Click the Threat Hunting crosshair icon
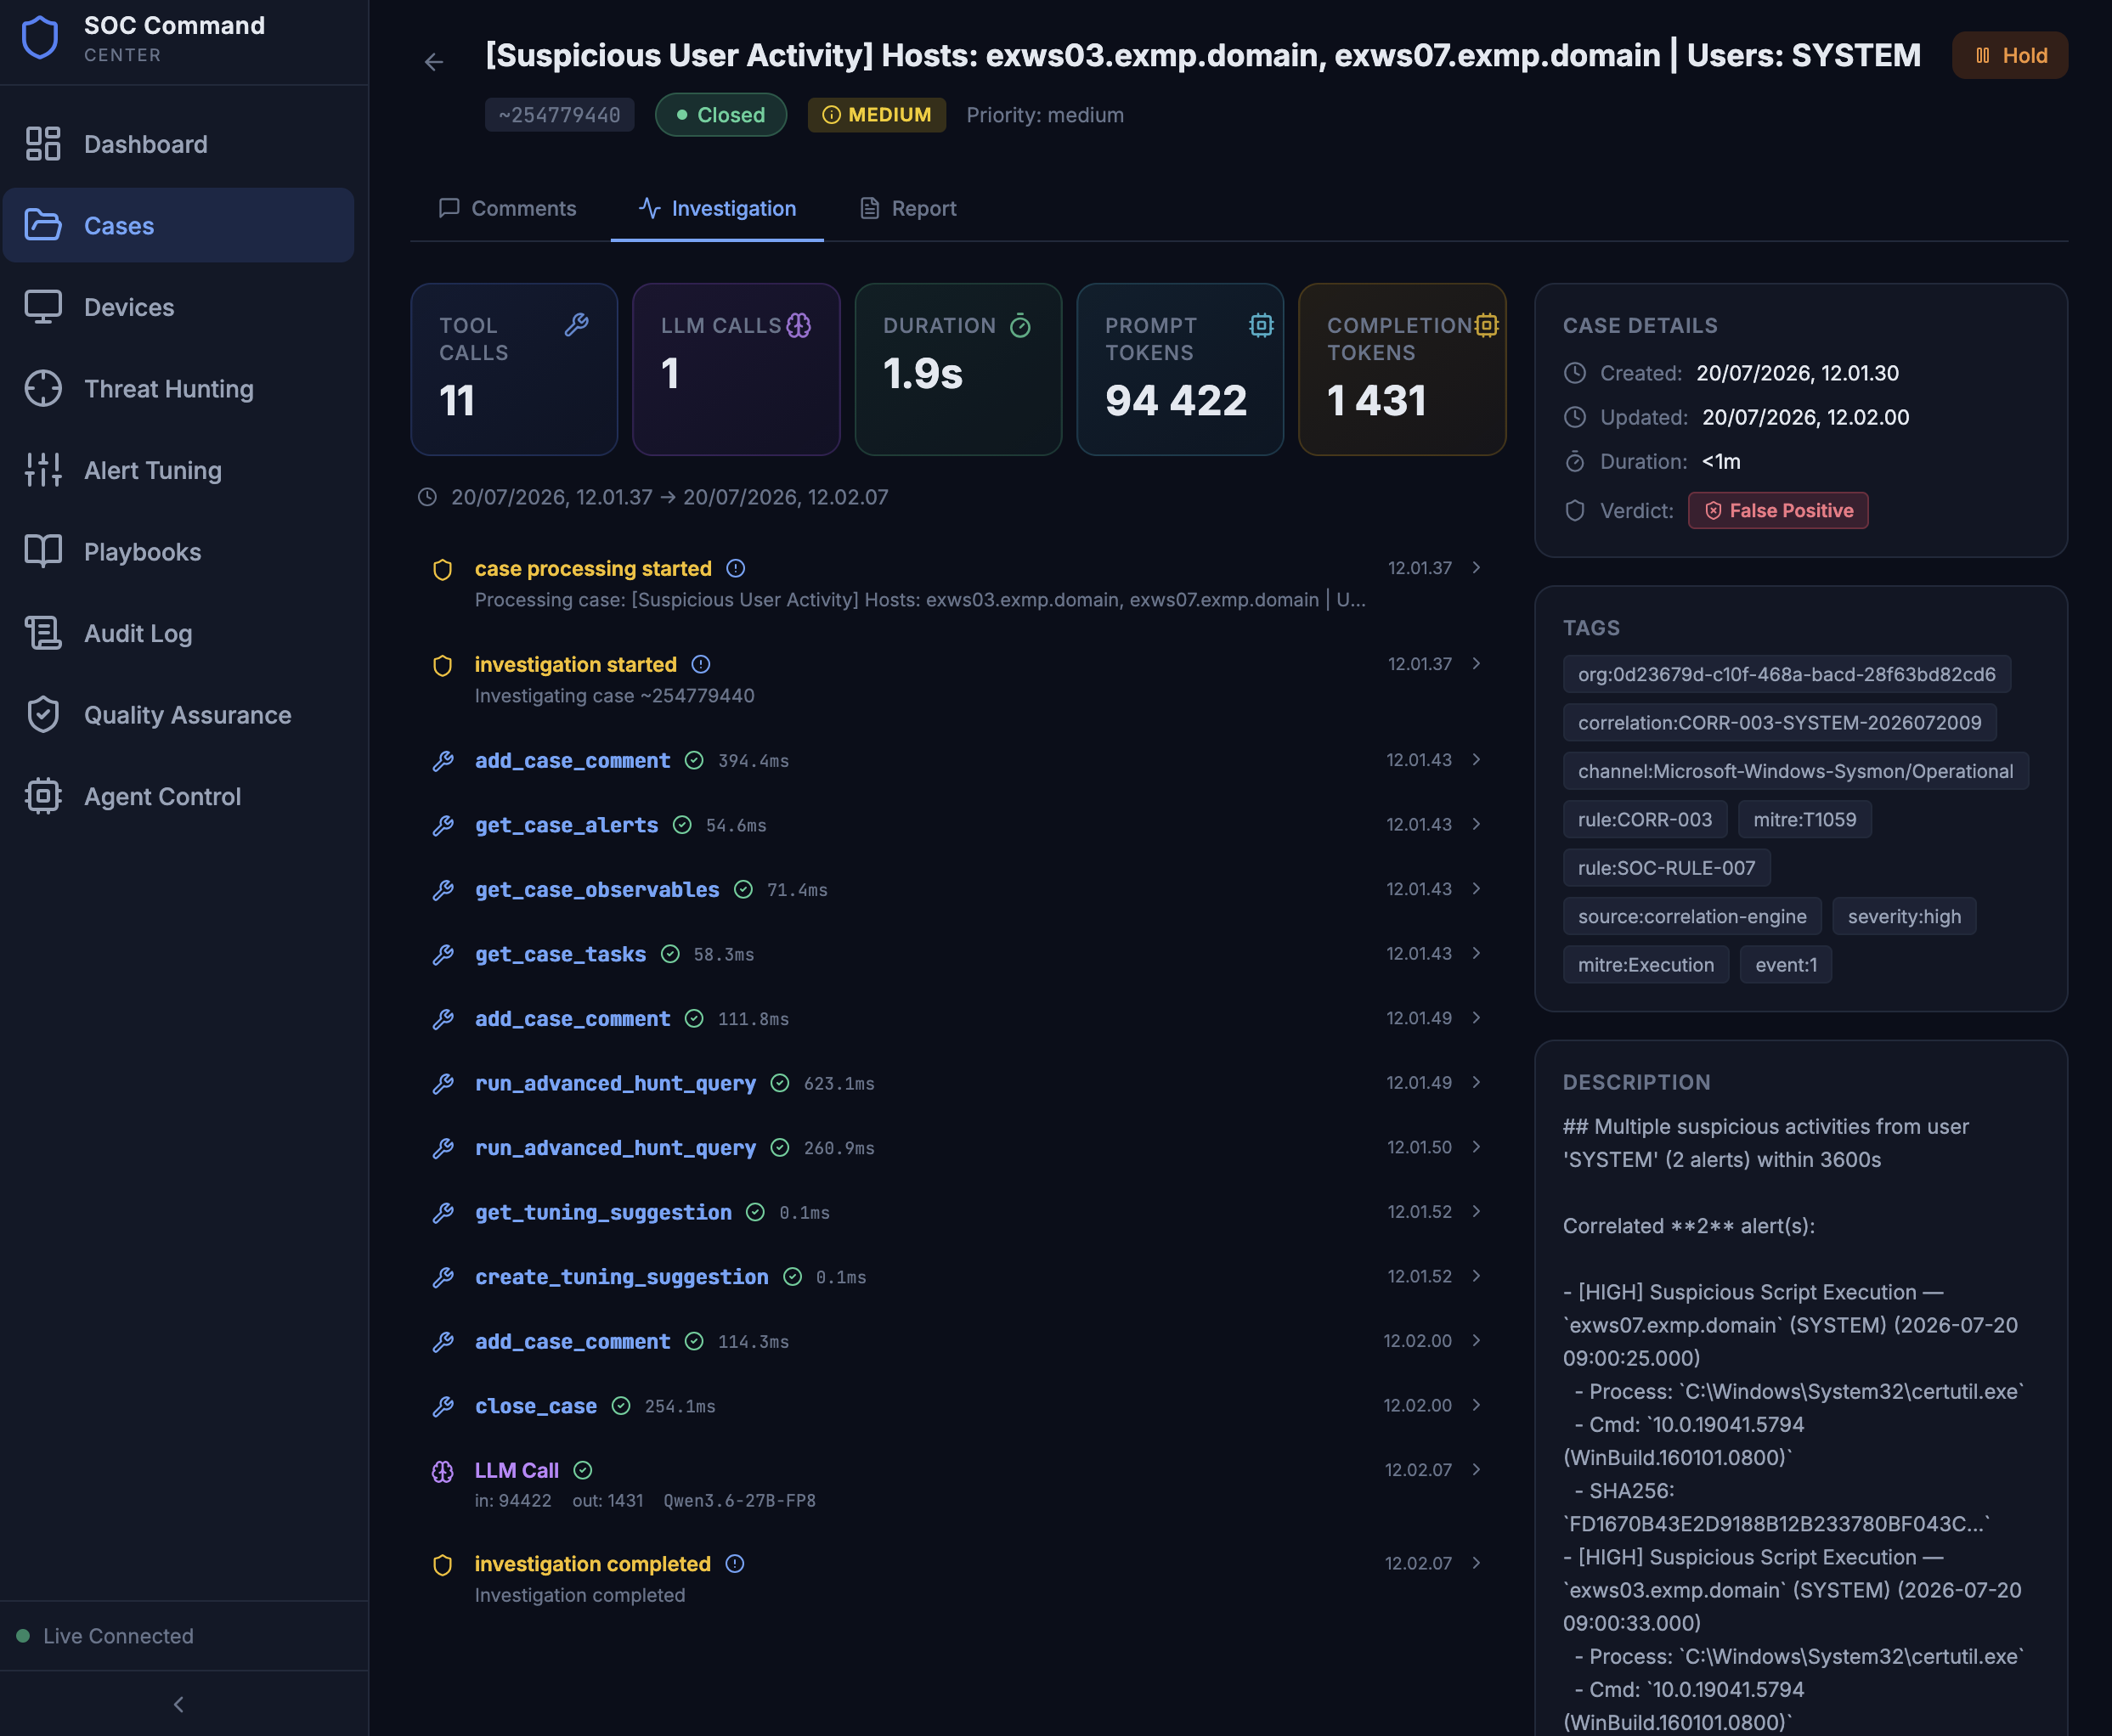This screenshot has height=1736, width=2112. [x=43, y=389]
